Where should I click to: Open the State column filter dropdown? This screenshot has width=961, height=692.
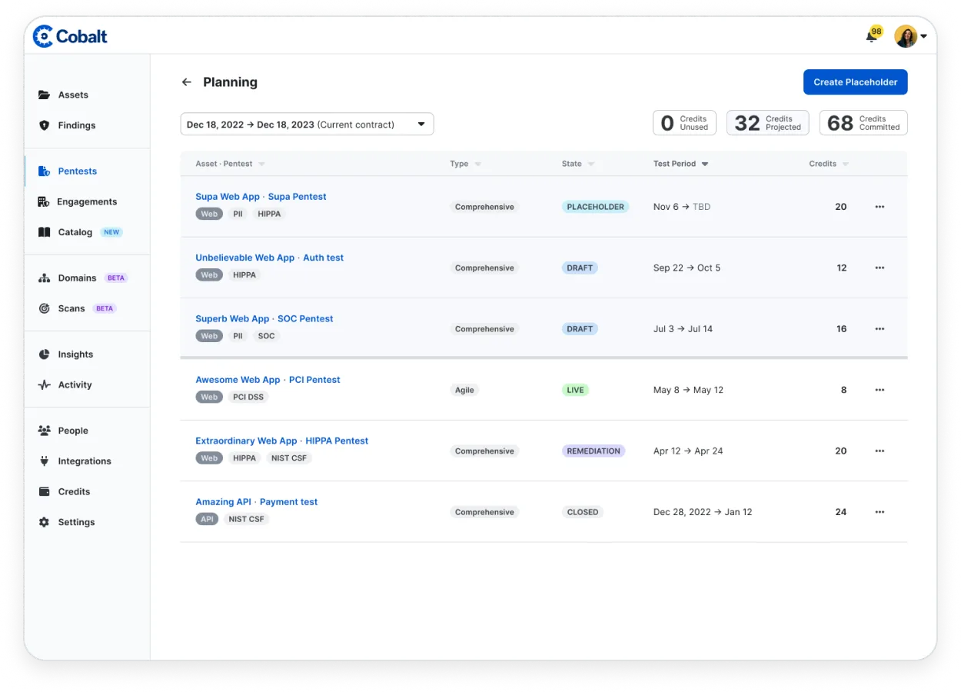pos(590,164)
